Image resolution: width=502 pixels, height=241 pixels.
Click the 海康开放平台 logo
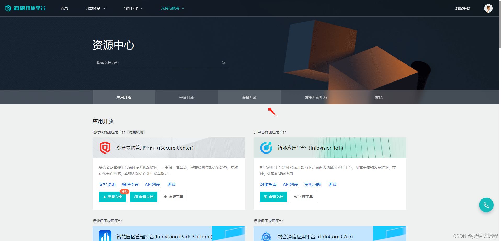(x=25, y=8)
